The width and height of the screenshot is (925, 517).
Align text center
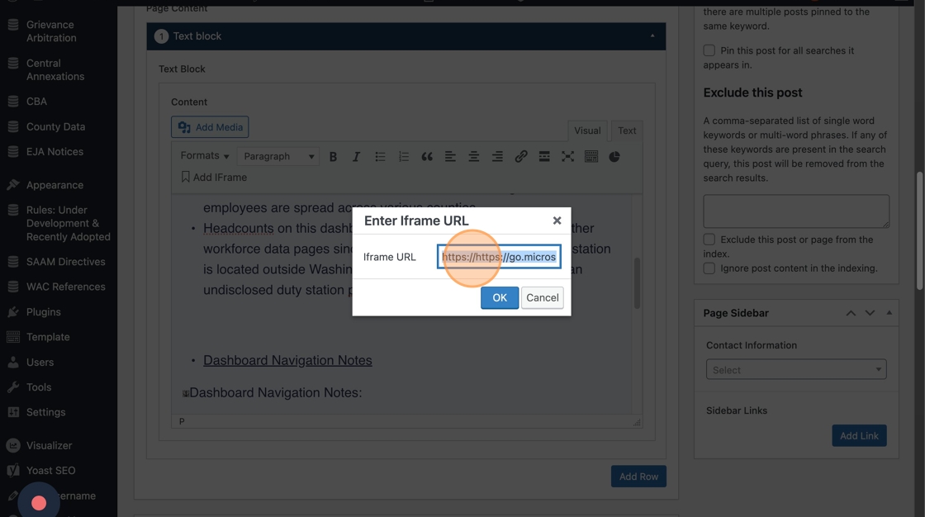[474, 156]
